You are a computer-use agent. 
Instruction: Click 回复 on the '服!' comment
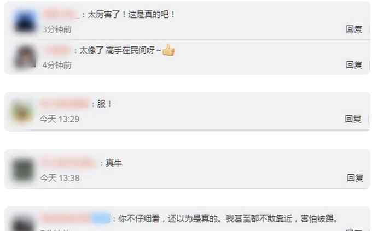(353, 119)
